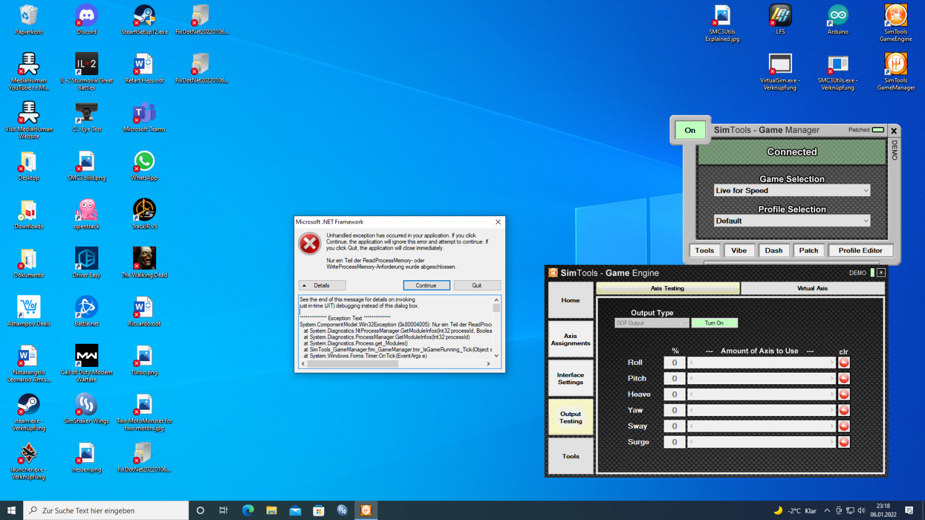Click the Dash button in Game Manager
This screenshot has height=520, width=925.
tap(774, 250)
